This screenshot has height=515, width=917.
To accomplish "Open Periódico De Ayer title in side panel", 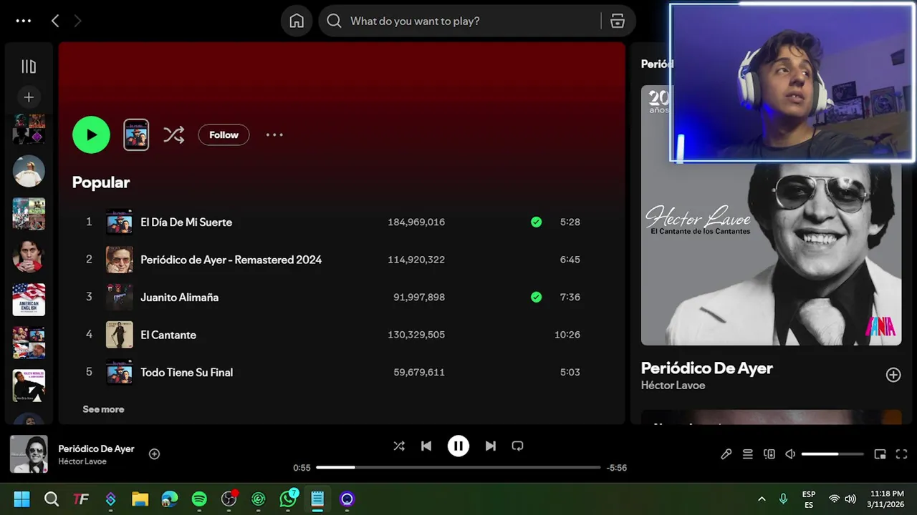I will coord(706,368).
